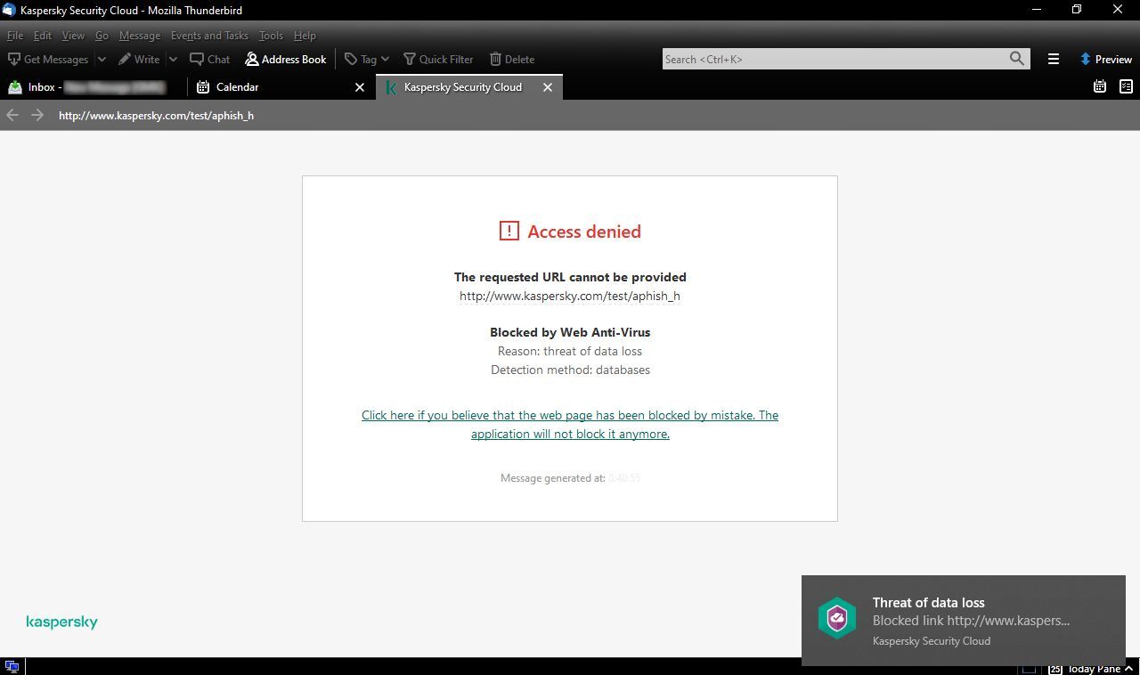Open the Address Book
This screenshot has width=1140, height=675.
[286, 60]
